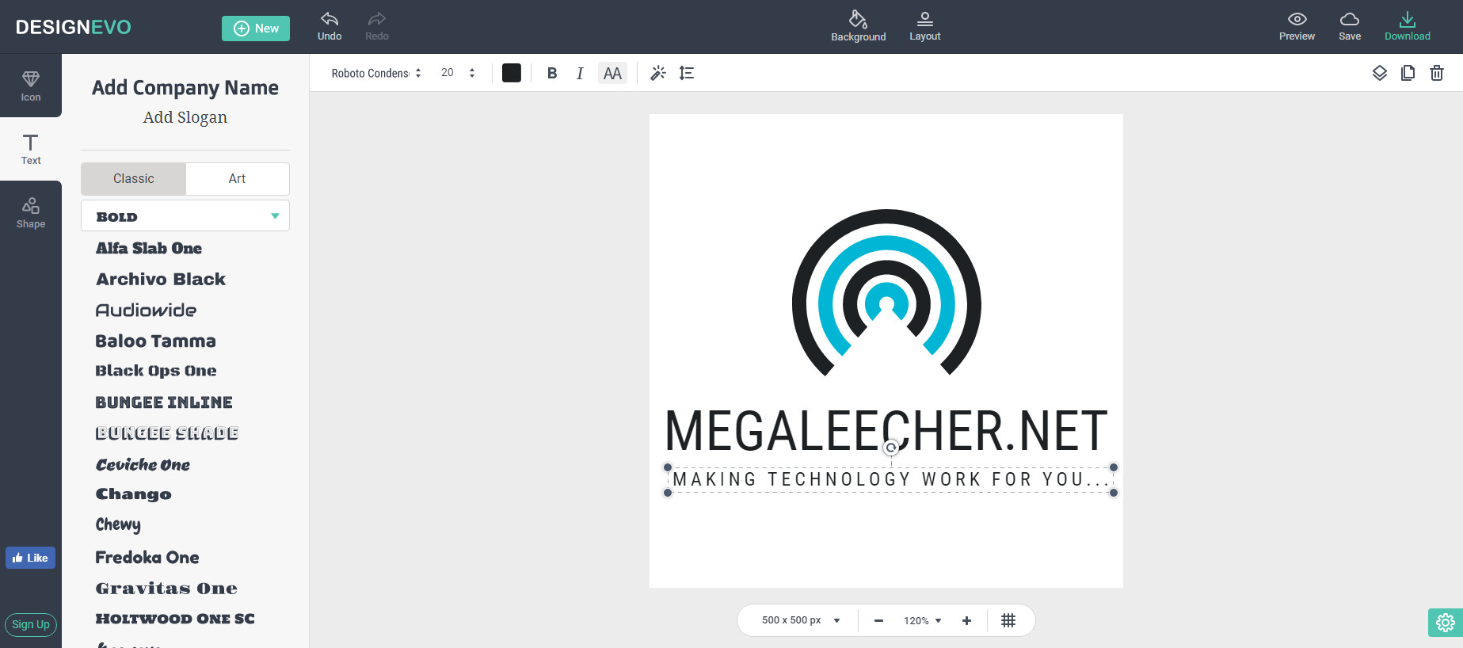Duplicate the selected element
1463x648 pixels.
(1408, 73)
